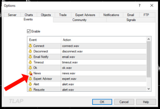Toggle the Ok event bell icon
Screen dimensions: 160x109
pos(30,68)
